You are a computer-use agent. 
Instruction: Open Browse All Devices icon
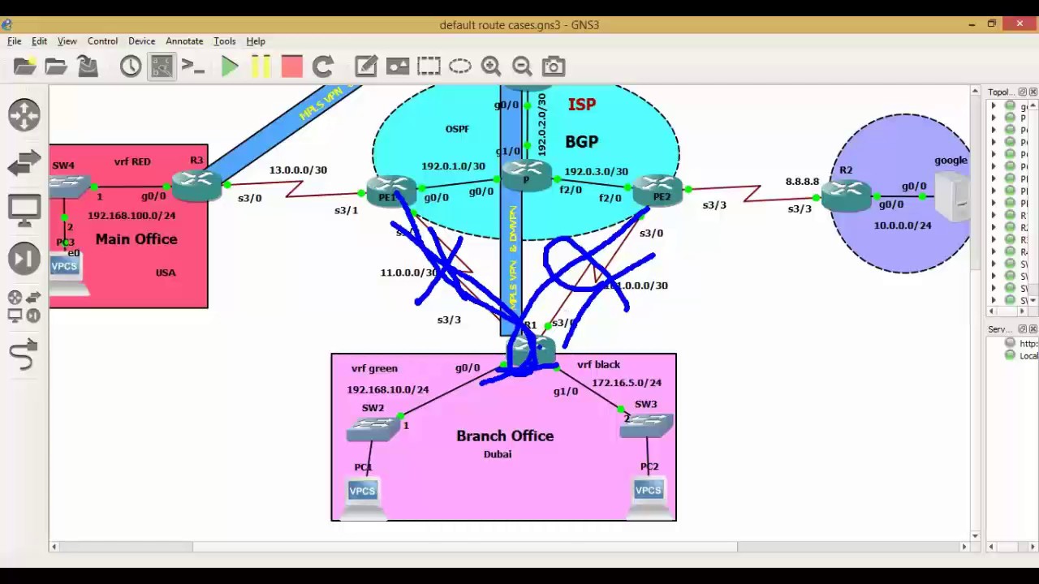point(24,307)
